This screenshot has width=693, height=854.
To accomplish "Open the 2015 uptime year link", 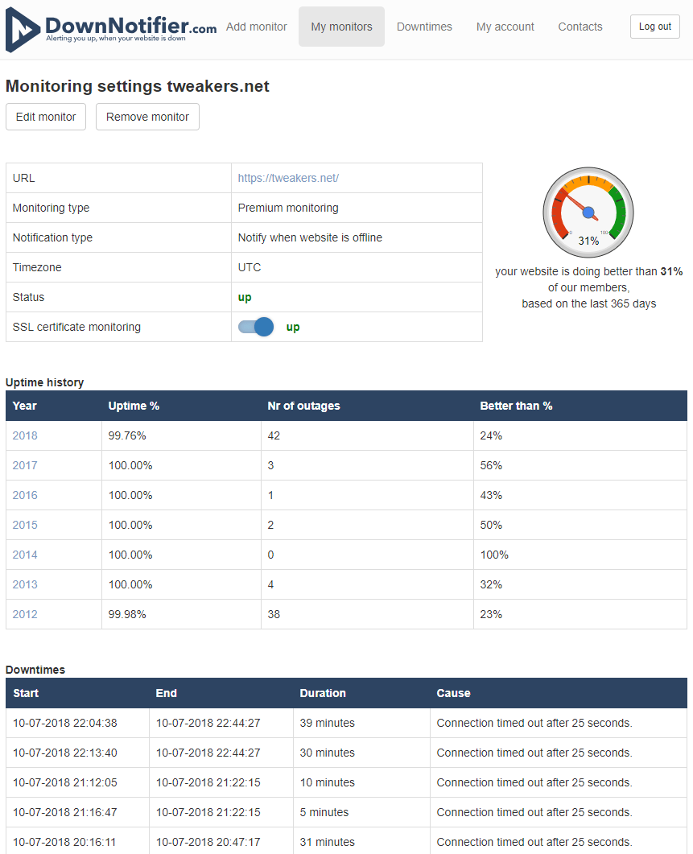I will [25, 525].
